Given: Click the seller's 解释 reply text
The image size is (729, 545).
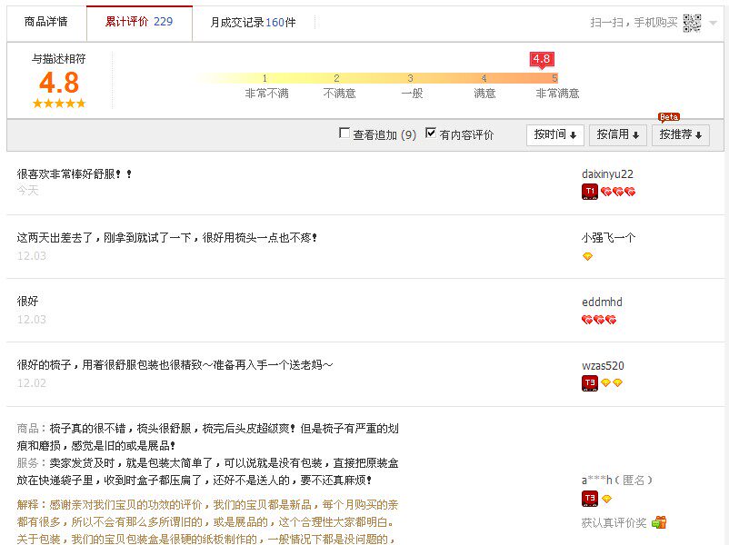Looking at the screenshot, I should [x=207, y=521].
